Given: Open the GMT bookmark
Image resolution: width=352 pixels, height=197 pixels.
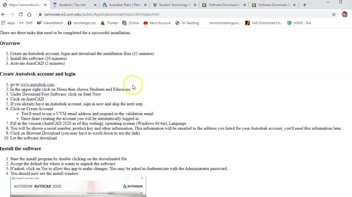Looking at the screenshot, I should pyautogui.click(x=26, y=23).
